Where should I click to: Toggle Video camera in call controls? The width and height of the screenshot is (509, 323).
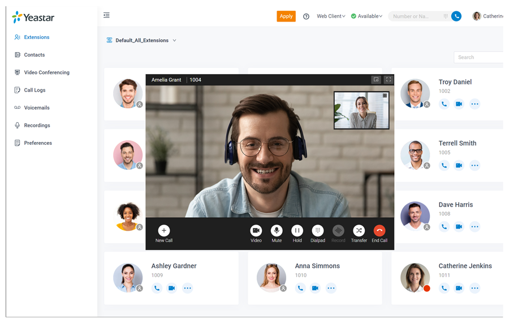(x=256, y=234)
